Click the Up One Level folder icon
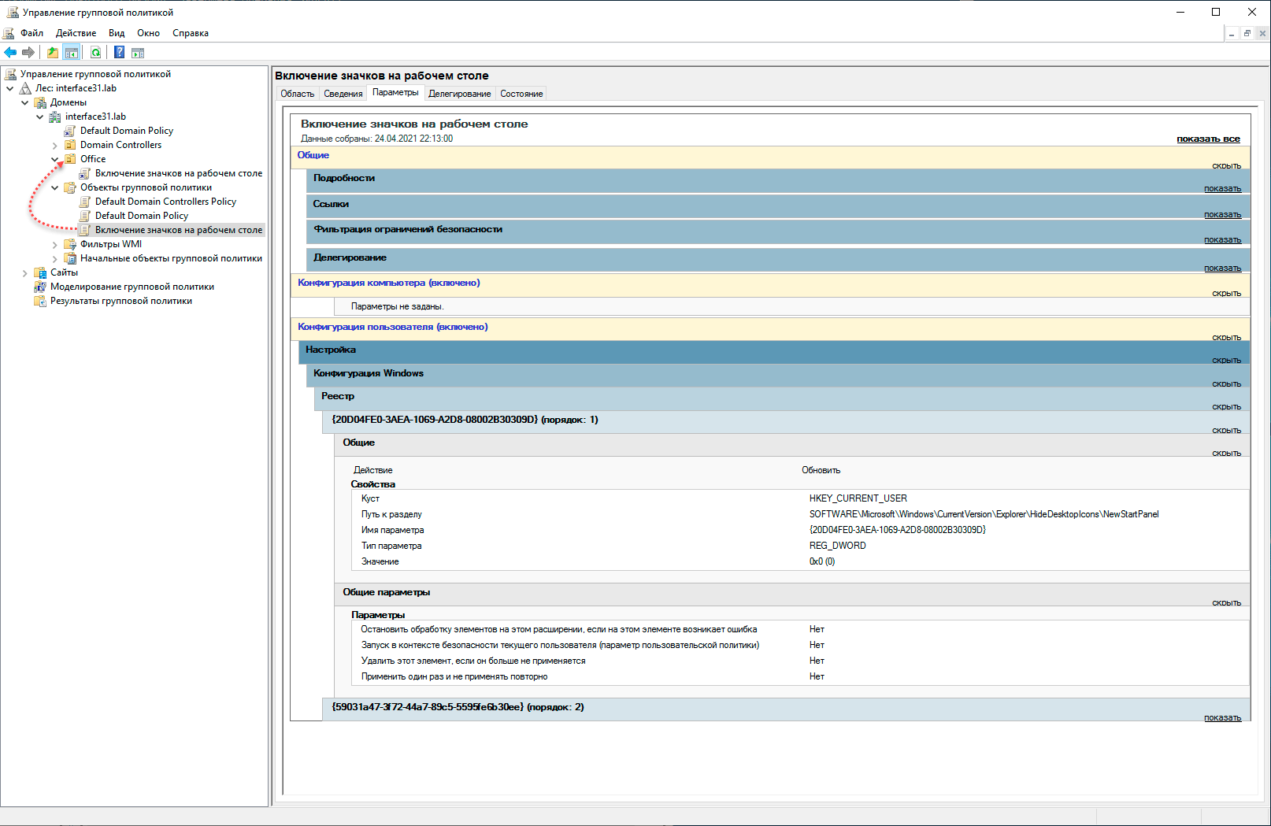Viewport: 1271px width, 826px height. click(x=52, y=53)
